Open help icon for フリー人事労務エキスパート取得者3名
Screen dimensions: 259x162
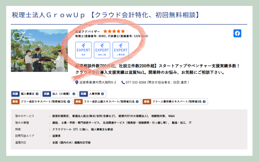coord(204,102)
